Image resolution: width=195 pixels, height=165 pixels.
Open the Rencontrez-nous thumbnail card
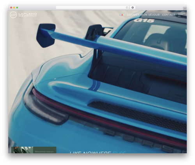(34, 150)
